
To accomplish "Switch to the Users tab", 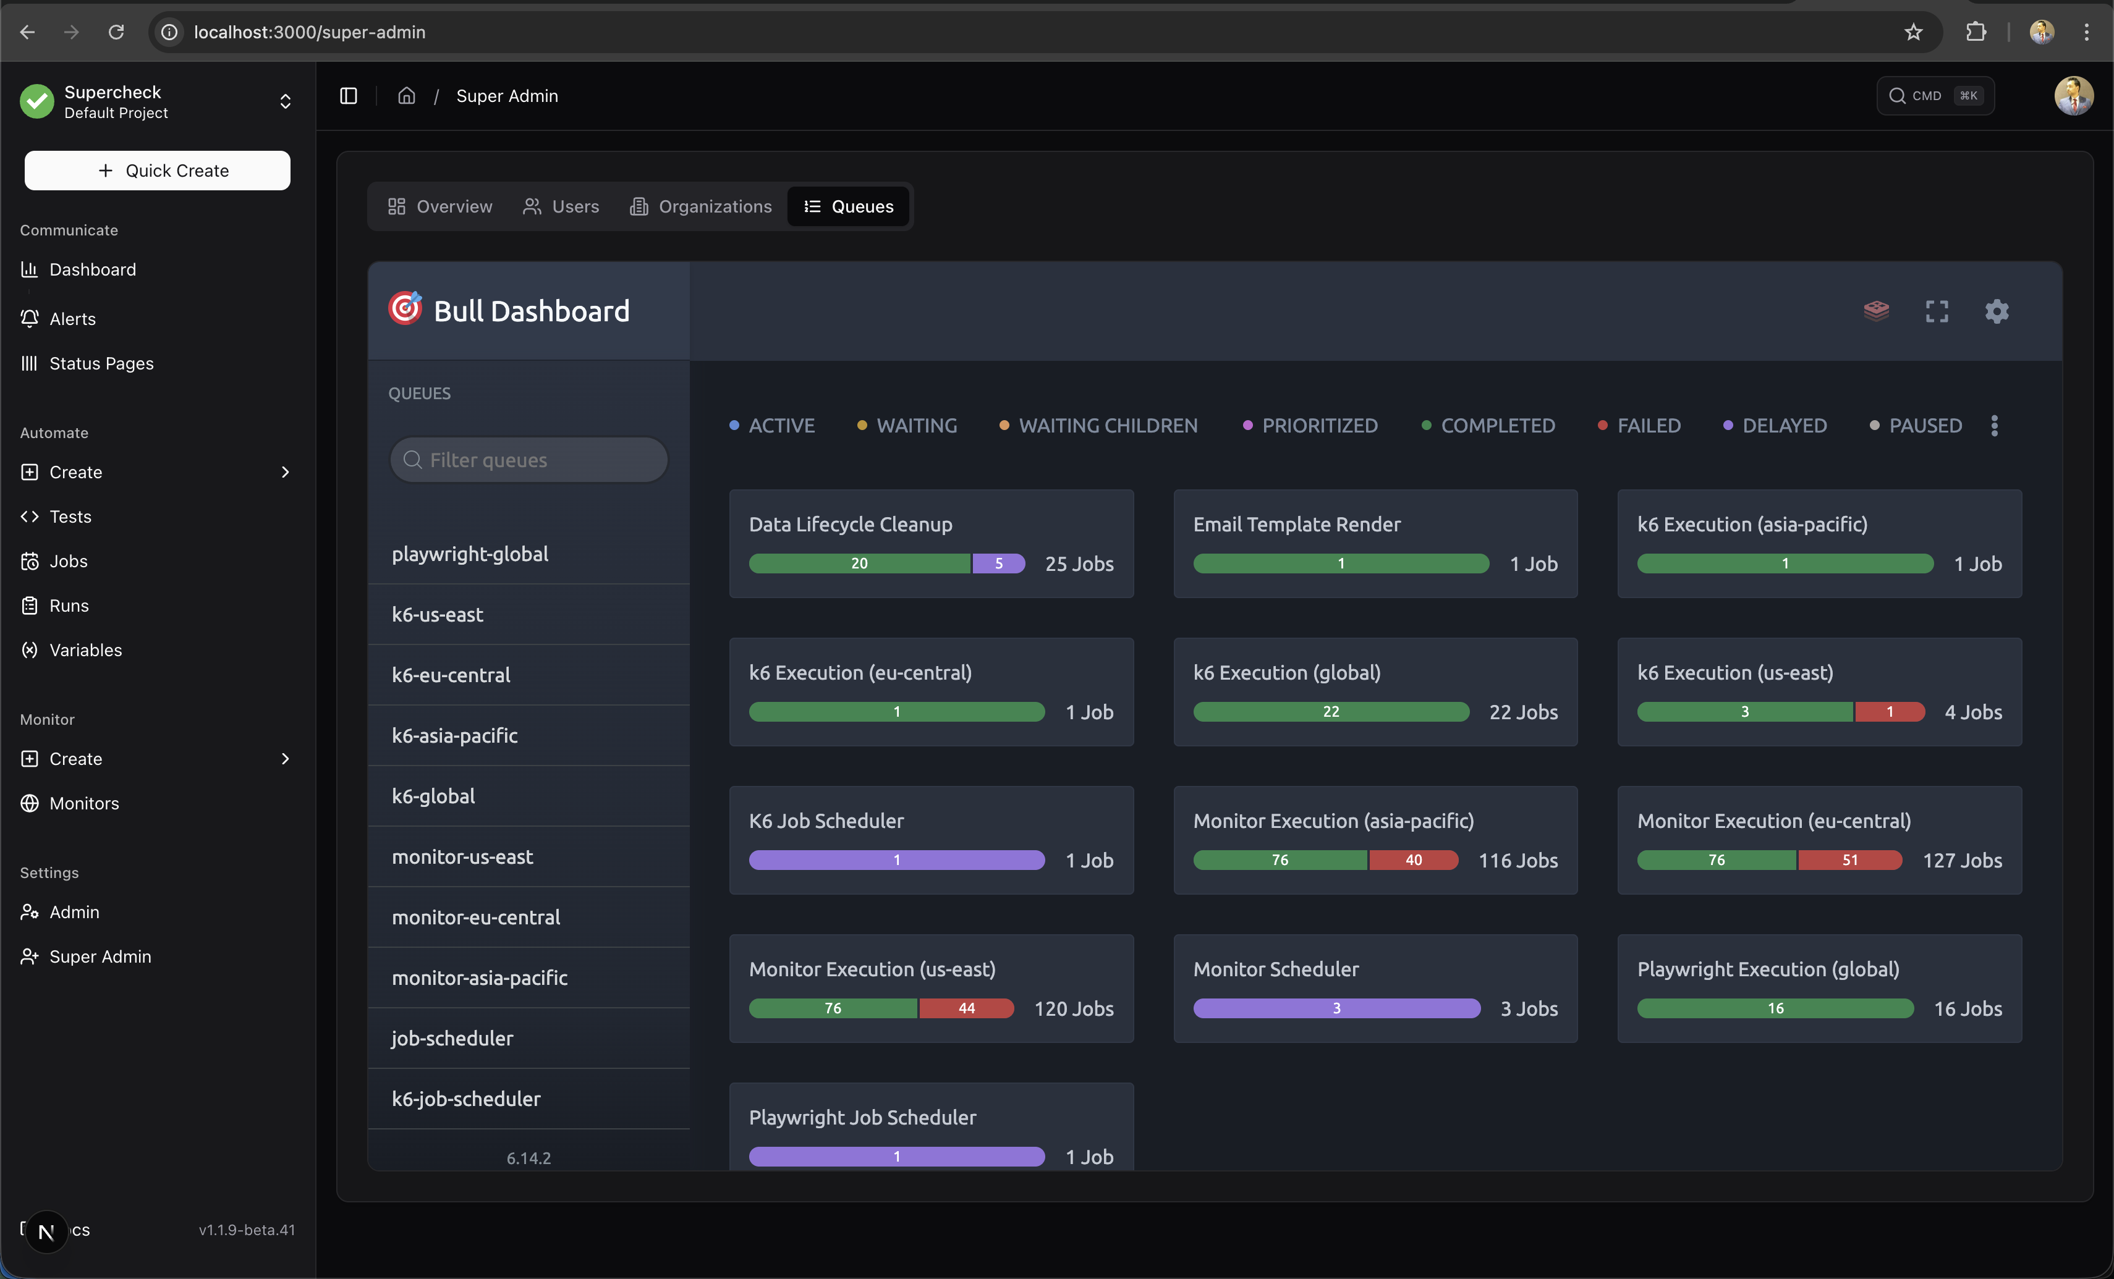I will 561,206.
